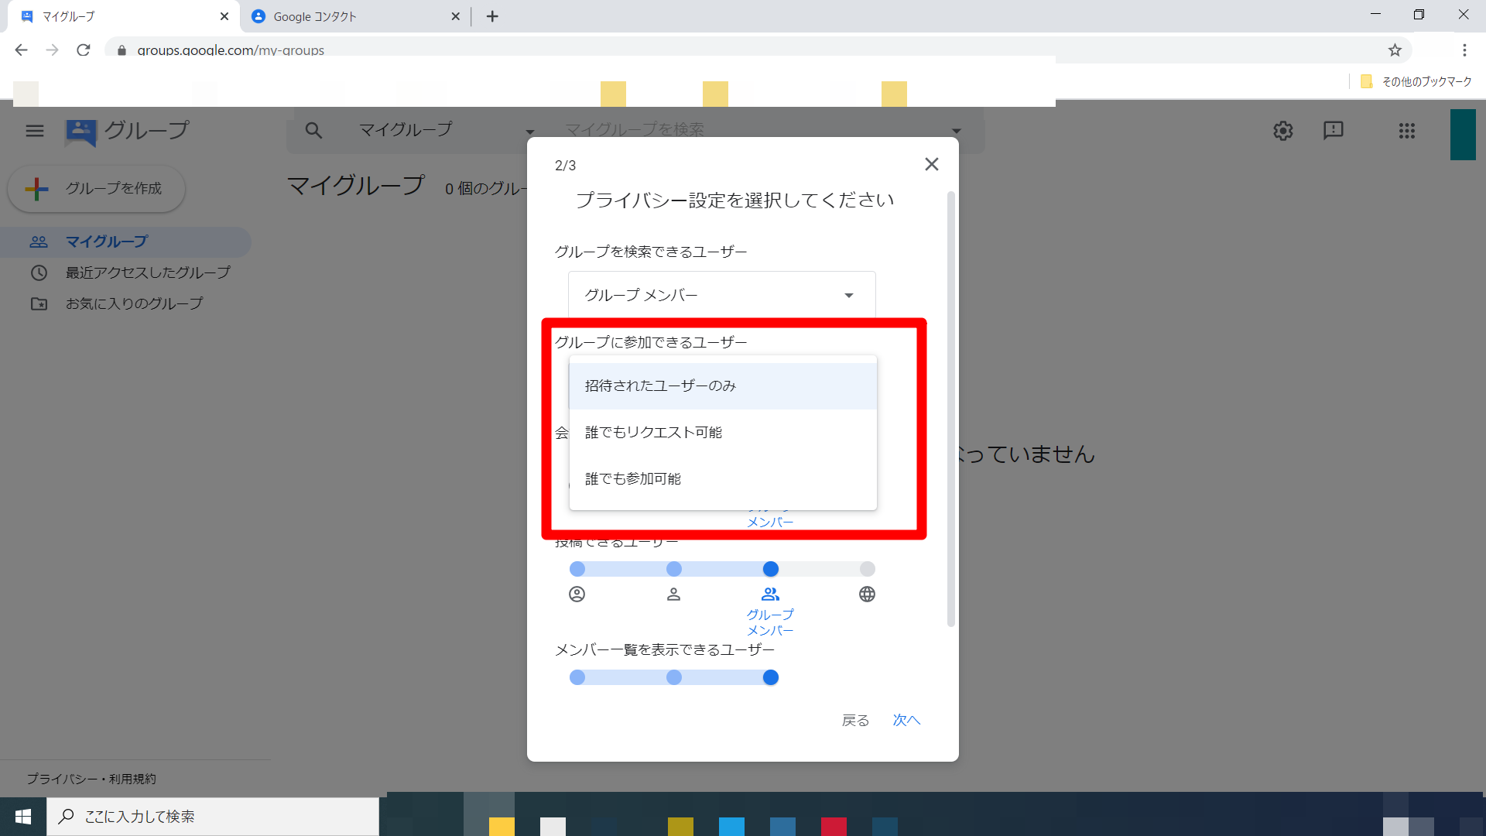The image size is (1486, 836).
Task: Set member list slider to members dot
Action: click(770, 677)
